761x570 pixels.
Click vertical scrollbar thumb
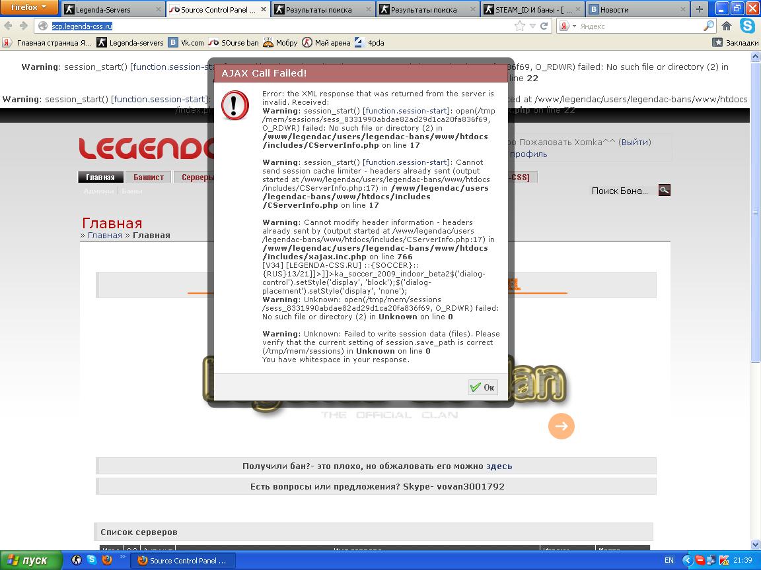pos(755,211)
